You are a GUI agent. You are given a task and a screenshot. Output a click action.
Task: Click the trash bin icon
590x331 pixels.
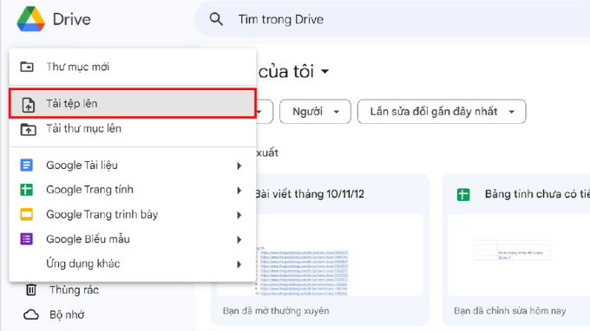(x=31, y=289)
